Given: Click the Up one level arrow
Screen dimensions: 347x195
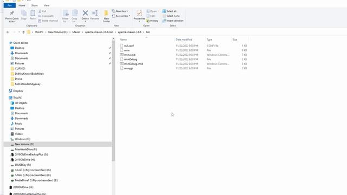Looking at the screenshot, I should pos(23,32).
